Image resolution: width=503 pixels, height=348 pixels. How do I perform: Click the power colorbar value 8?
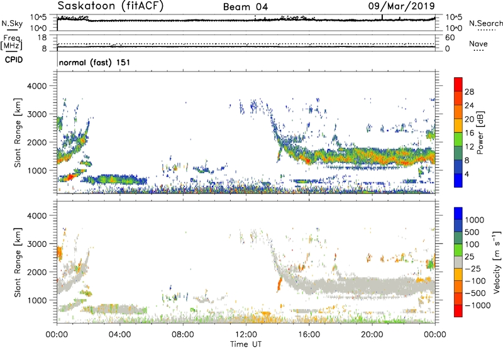[x=467, y=160]
